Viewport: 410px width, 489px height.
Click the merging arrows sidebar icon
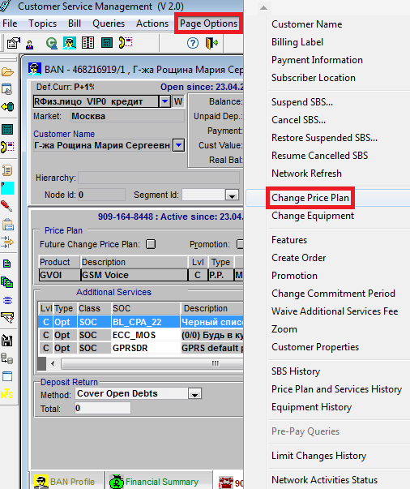[7, 242]
